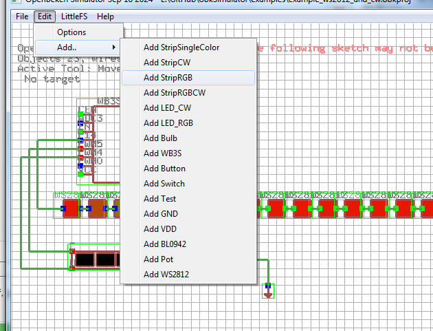This screenshot has width=433, height=331.
Task: Select Add Button
Action: [x=188, y=169]
